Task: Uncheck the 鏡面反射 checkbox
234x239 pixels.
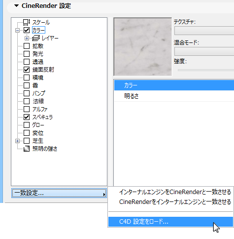Action: tap(27, 70)
